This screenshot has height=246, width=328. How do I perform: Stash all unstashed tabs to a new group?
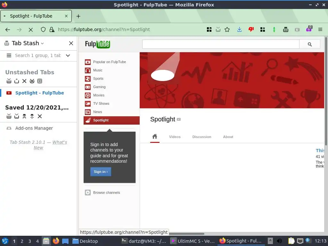pos(9,81)
